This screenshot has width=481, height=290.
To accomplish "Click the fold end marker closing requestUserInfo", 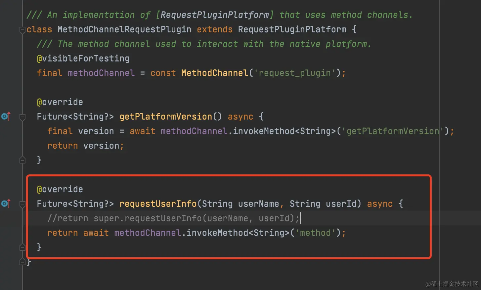I will 22,247.
